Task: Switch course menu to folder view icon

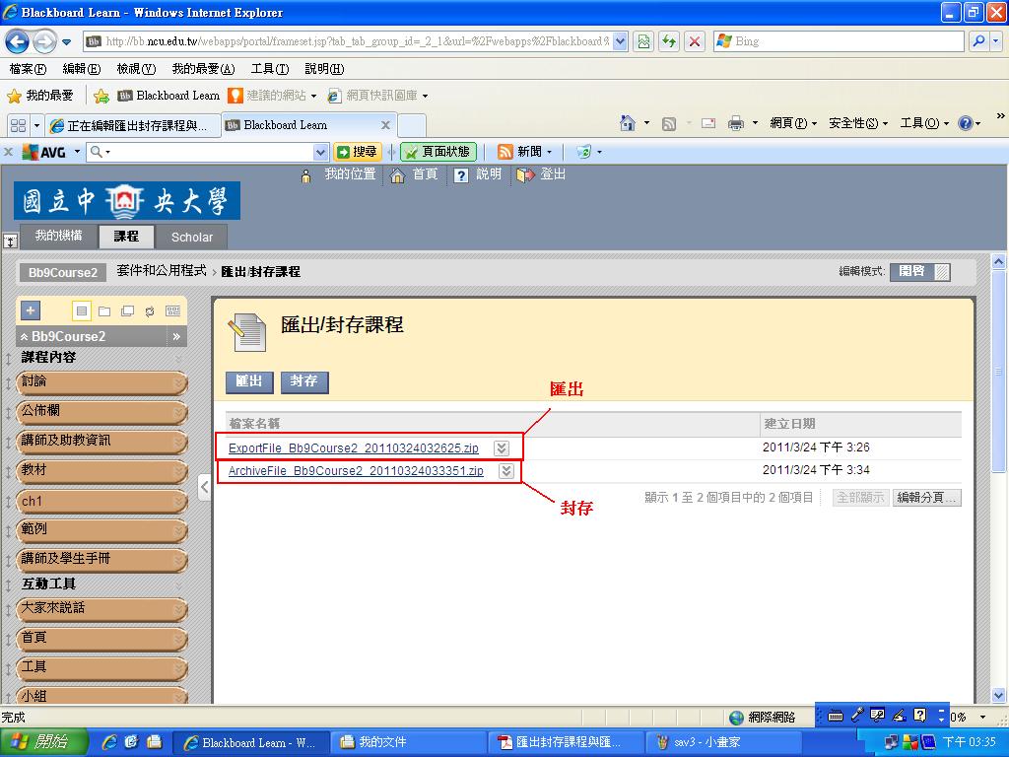Action: point(104,310)
